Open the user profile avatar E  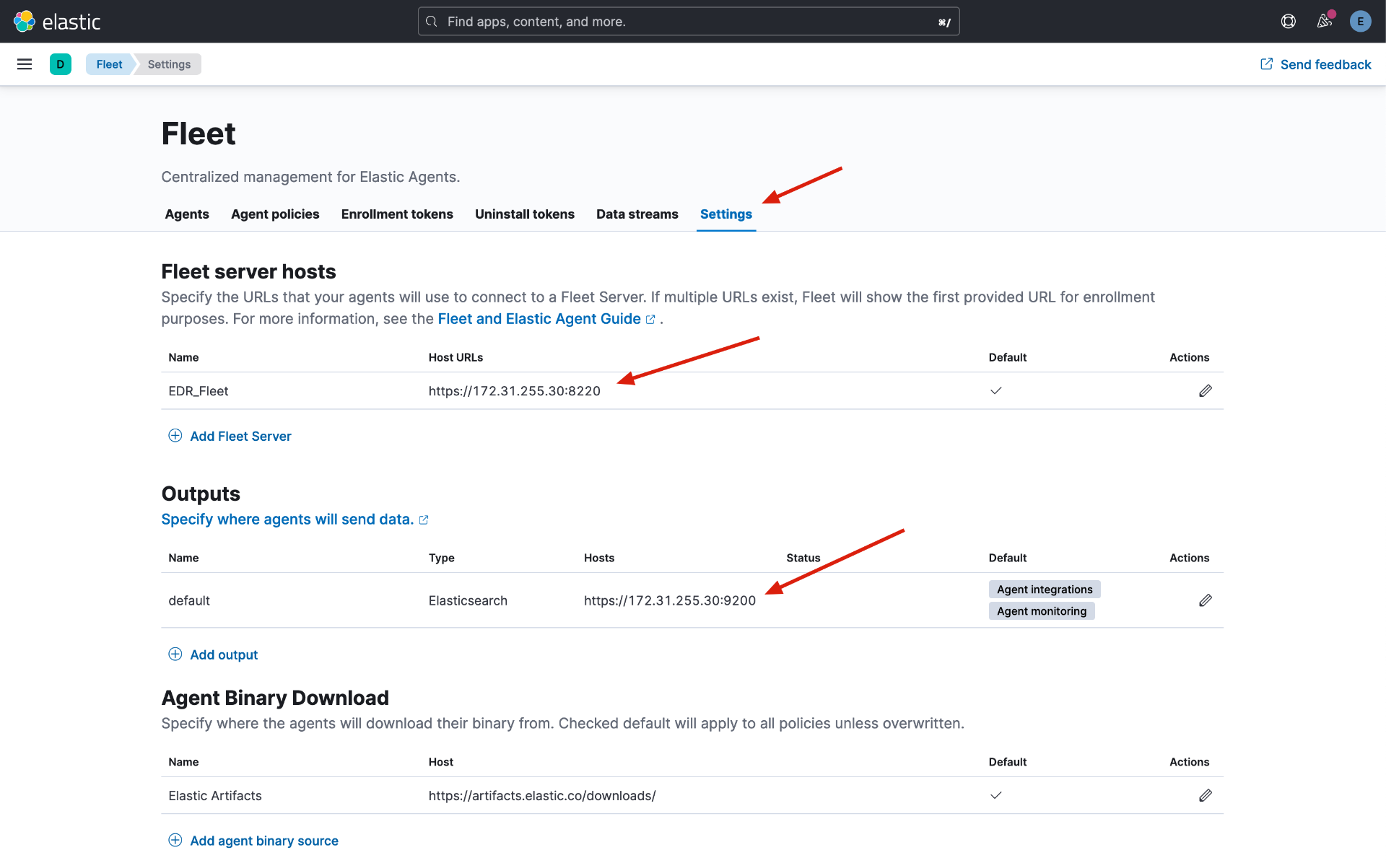coord(1360,22)
